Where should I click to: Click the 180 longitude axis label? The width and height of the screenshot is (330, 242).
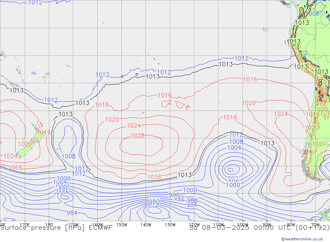[49, 225]
